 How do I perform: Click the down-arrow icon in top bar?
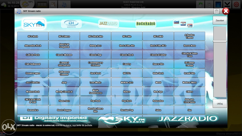[x=227, y=4]
